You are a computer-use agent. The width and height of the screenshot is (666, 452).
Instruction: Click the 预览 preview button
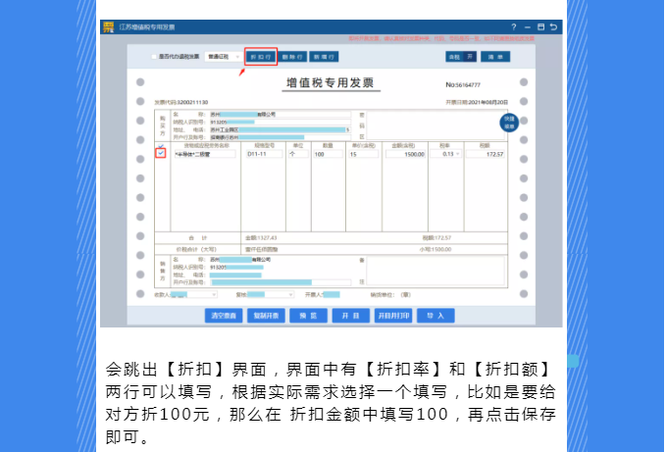click(308, 316)
